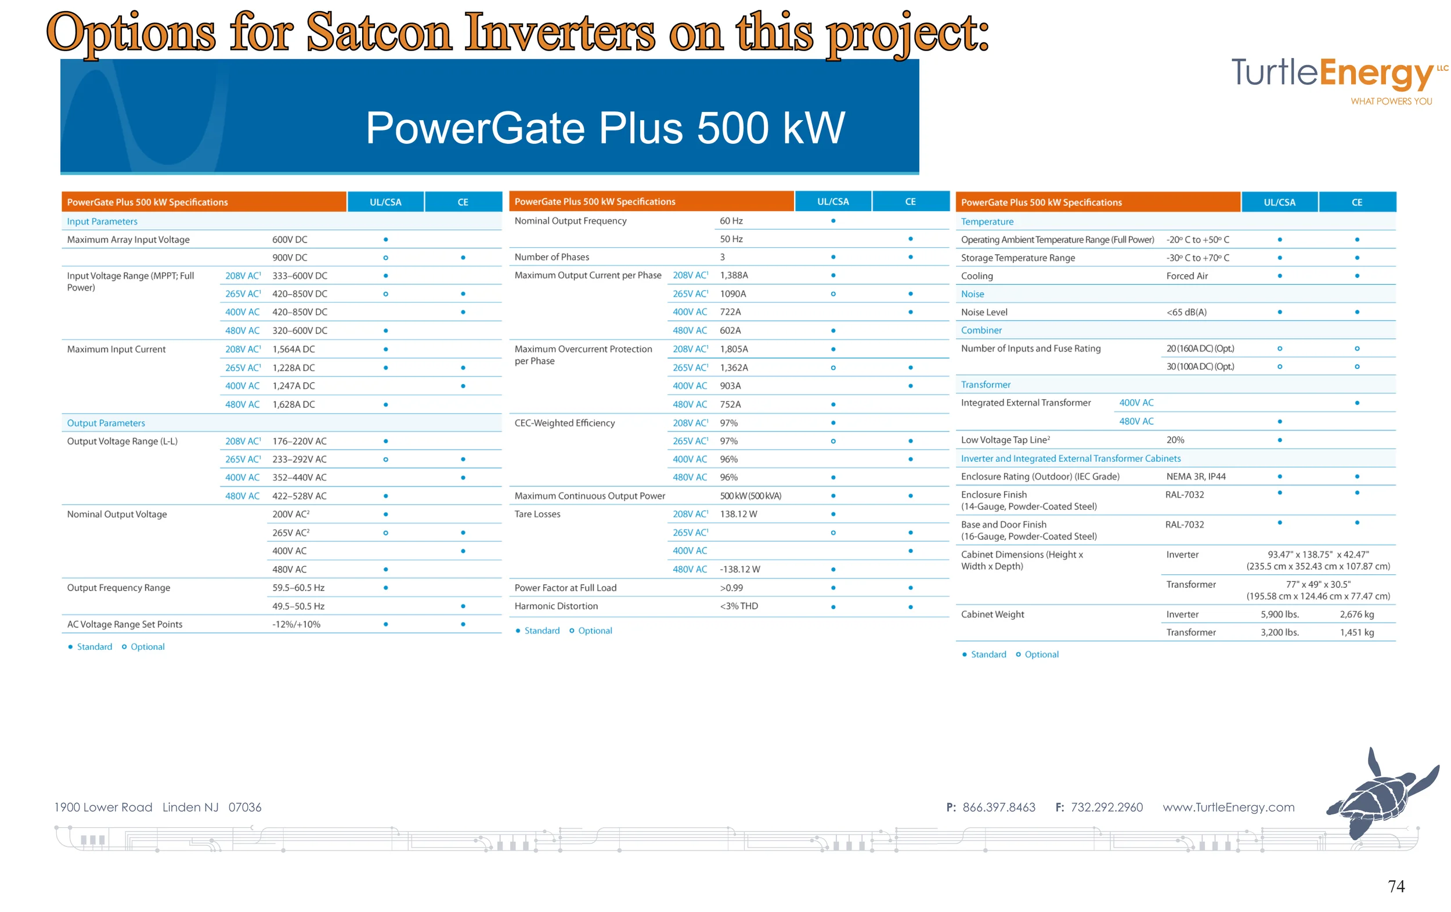Viewport: 1451px width, 912px height.
Task: Click the Noise section heading
Action: [972, 294]
